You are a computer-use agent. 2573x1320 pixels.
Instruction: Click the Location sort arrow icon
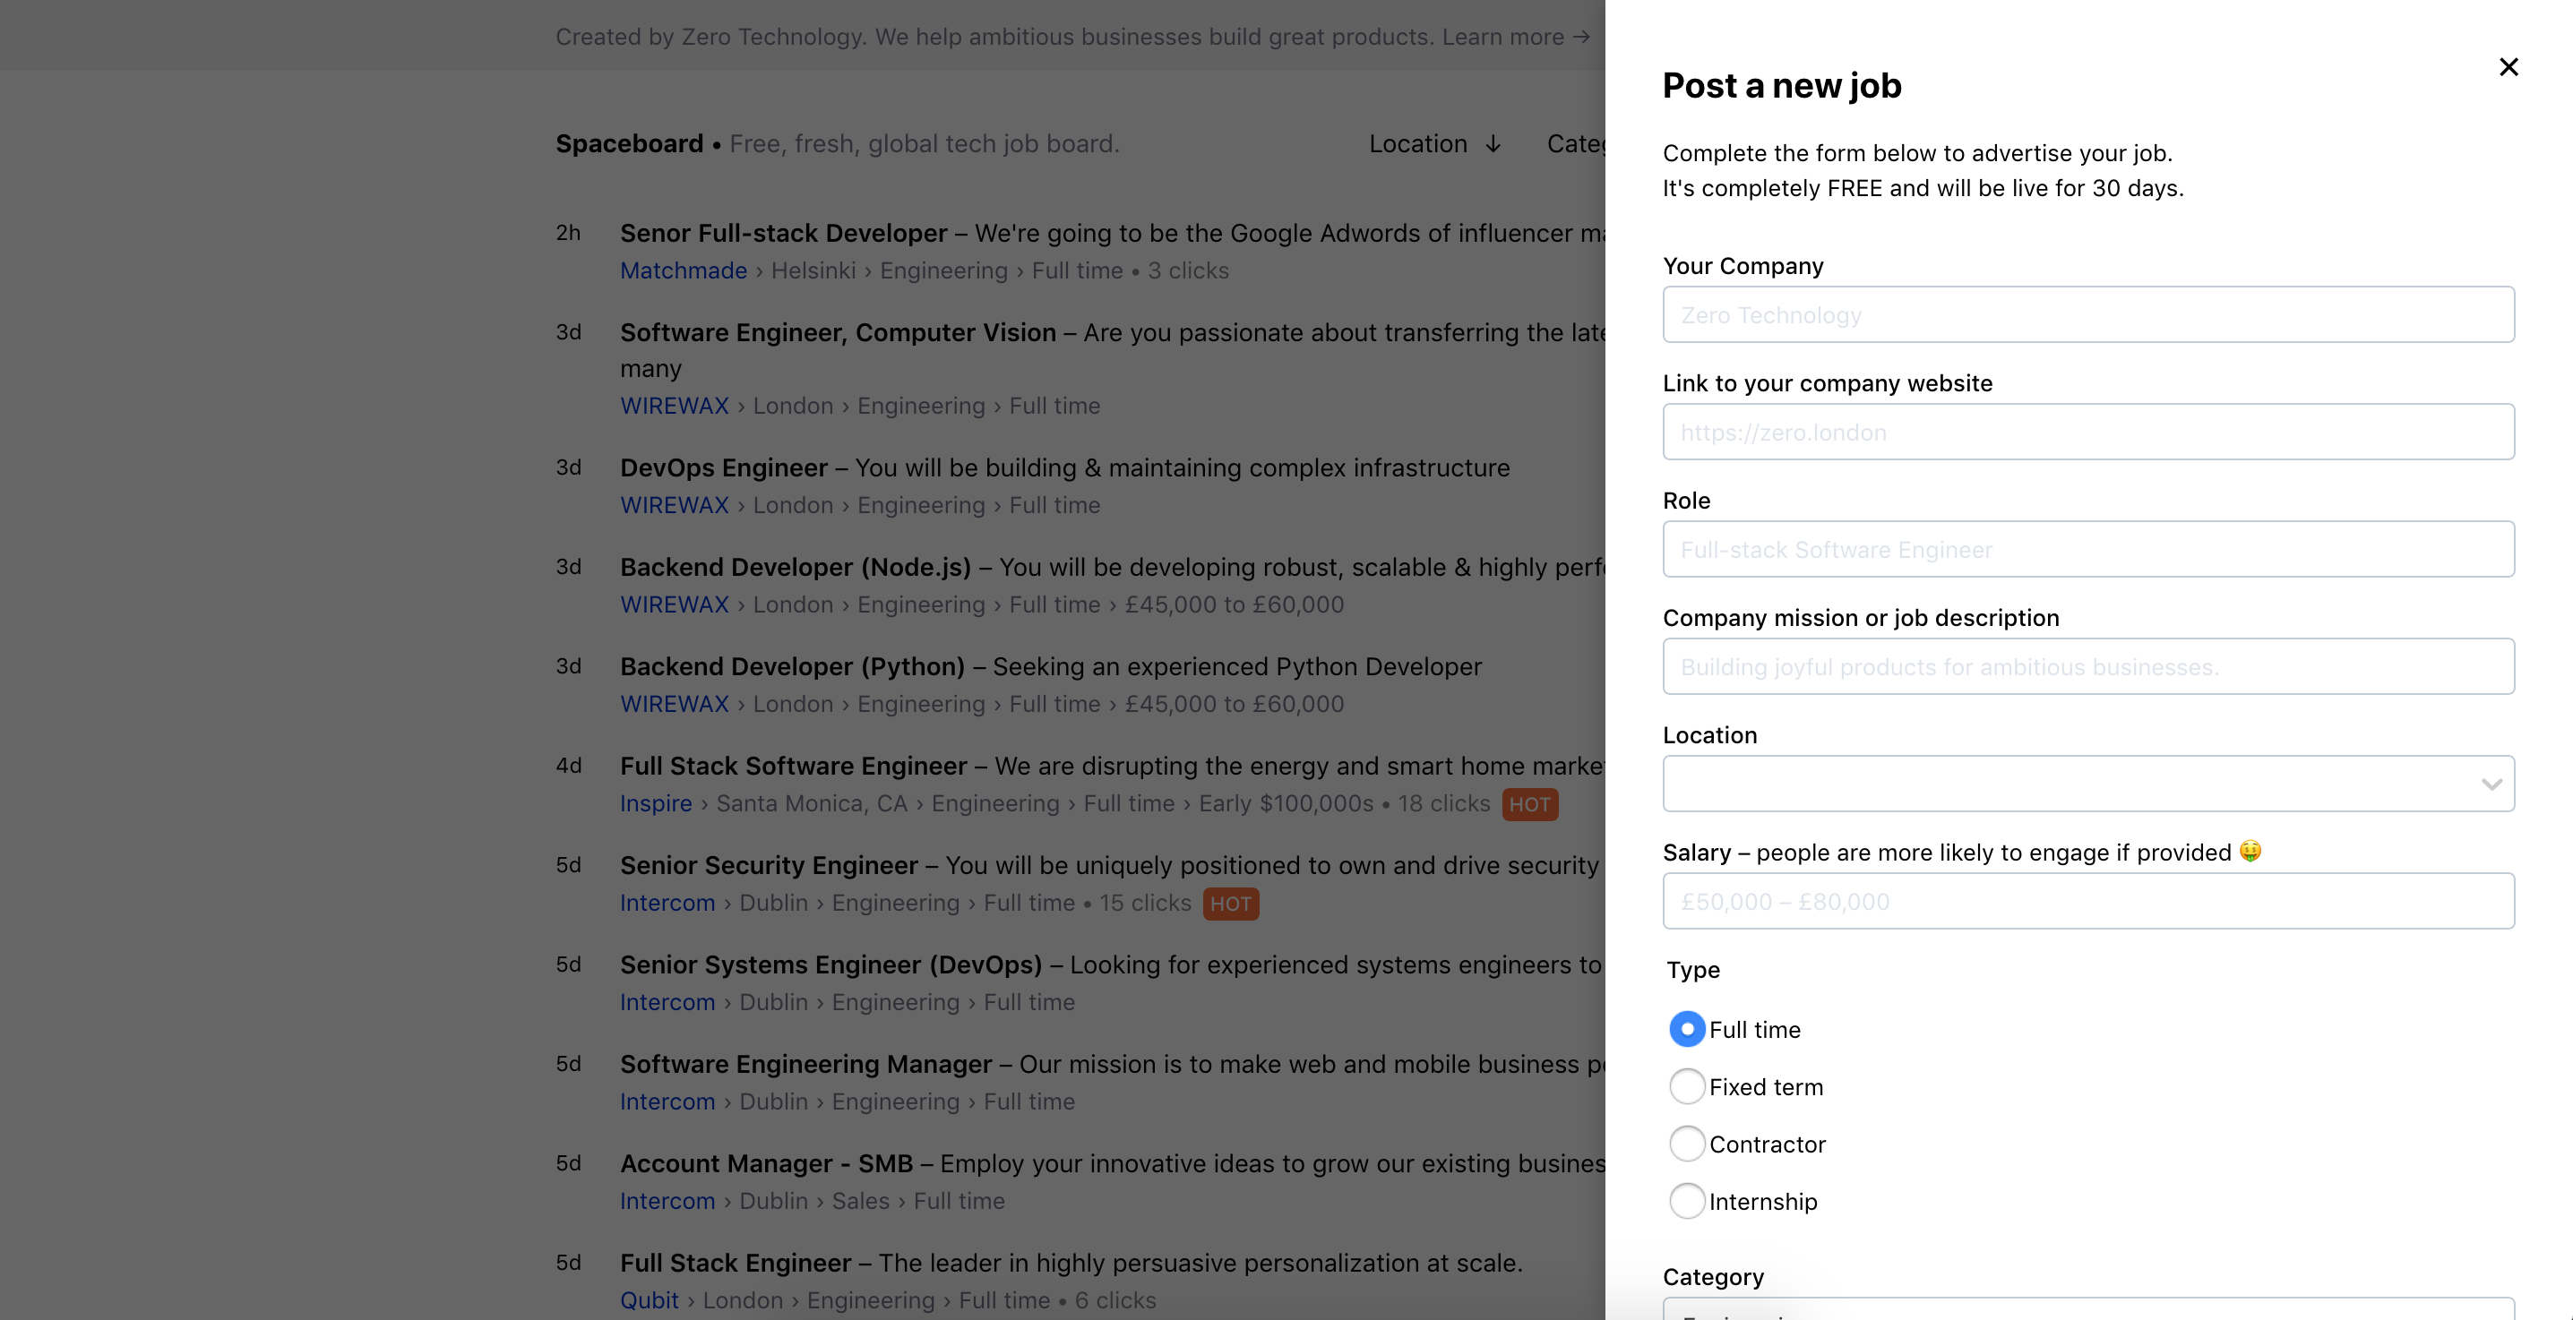[1493, 144]
